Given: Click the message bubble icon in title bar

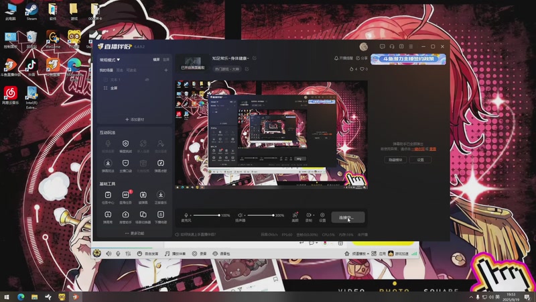Looking at the screenshot, I should (x=382, y=46).
